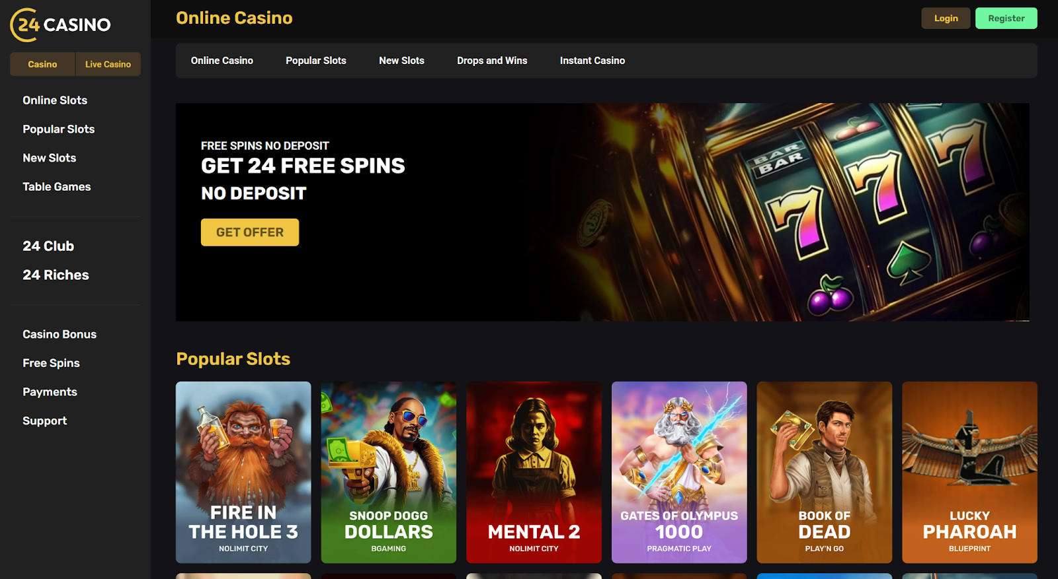The height and width of the screenshot is (579, 1058).
Task: Click the free spins slot machine banner
Action: pyautogui.click(x=602, y=212)
